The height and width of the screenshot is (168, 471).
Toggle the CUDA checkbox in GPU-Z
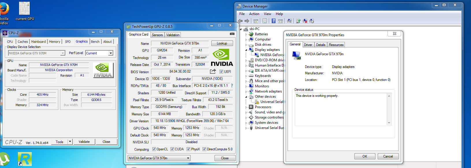click(x=172, y=149)
